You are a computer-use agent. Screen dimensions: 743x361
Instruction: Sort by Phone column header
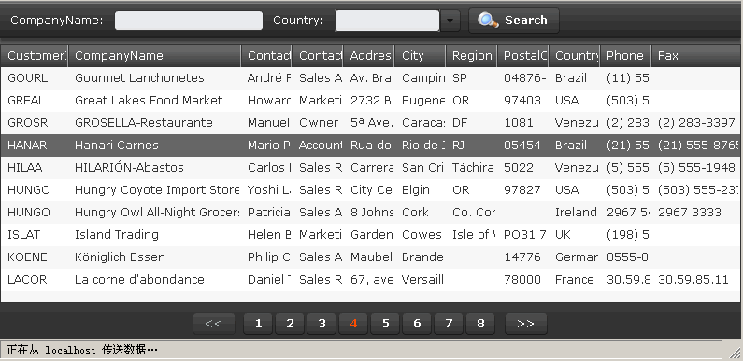(x=625, y=56)
